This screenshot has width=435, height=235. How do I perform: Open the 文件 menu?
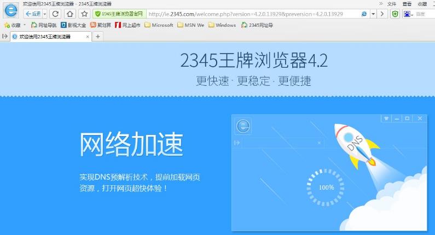coord(392,4)
